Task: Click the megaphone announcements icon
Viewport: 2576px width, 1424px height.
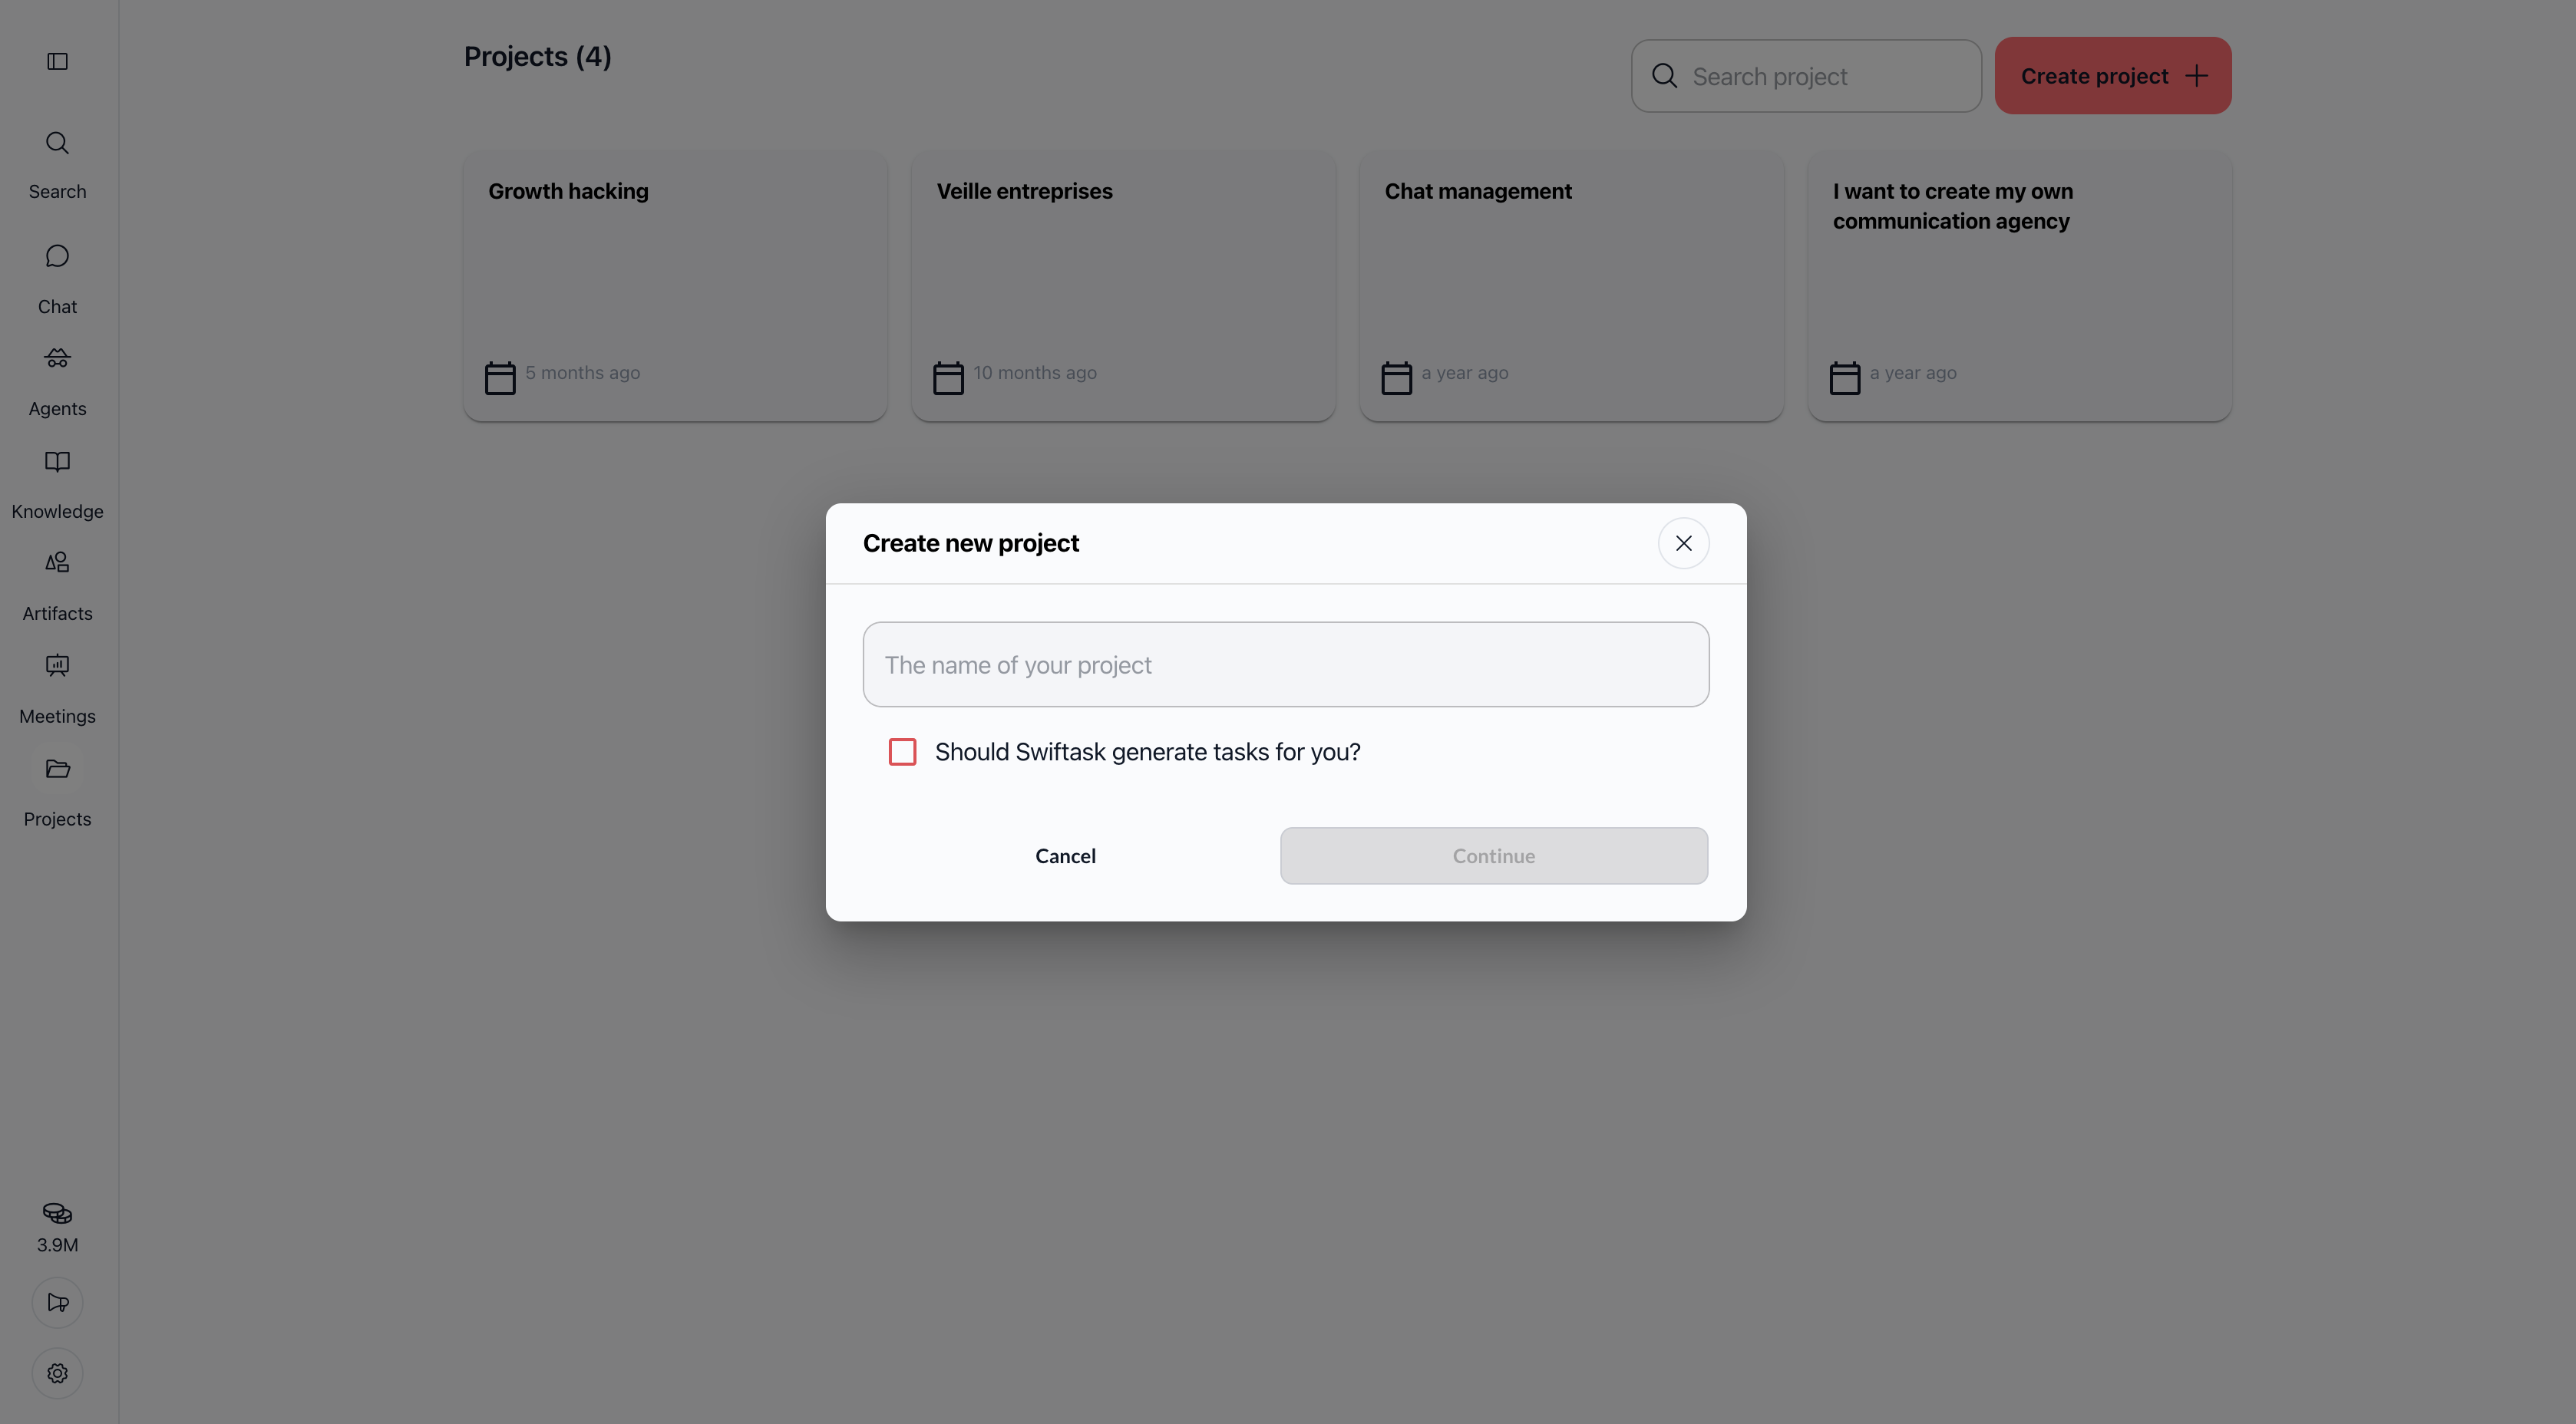Action: point(57,1302)
